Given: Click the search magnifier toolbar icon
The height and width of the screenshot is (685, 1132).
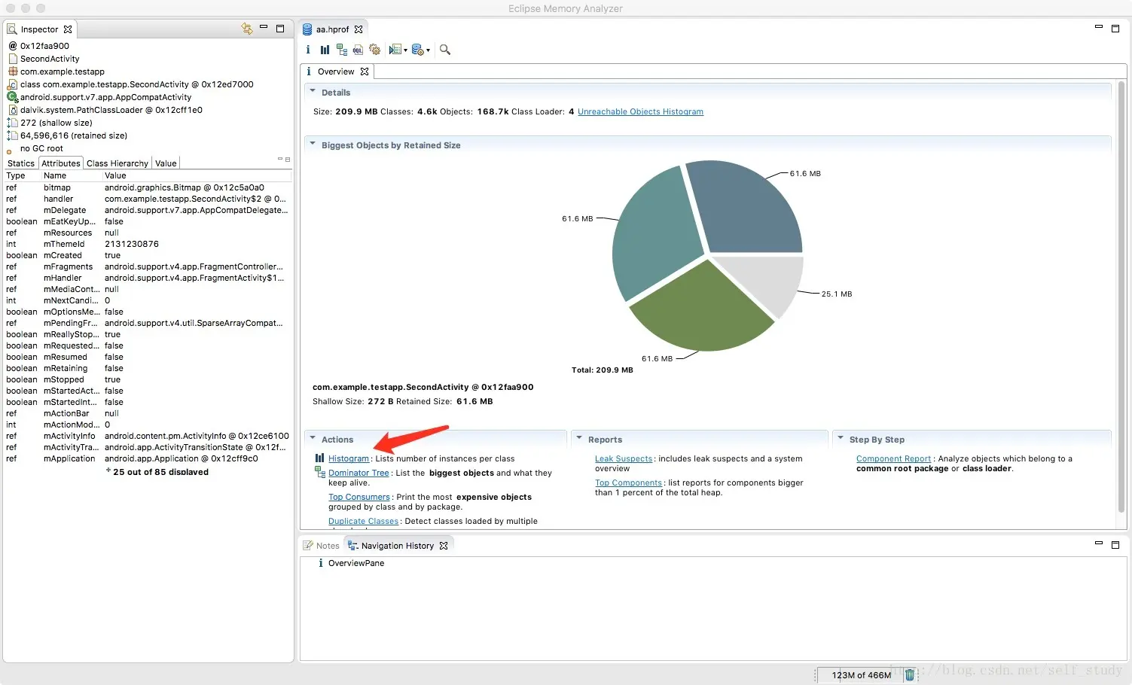Looking at the screenshot, I should 445,50.
